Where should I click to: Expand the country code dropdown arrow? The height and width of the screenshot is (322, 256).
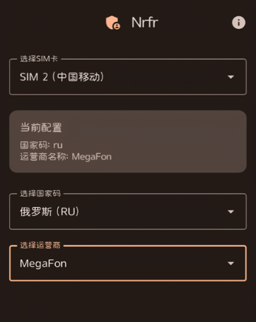[x=231, y=212]
